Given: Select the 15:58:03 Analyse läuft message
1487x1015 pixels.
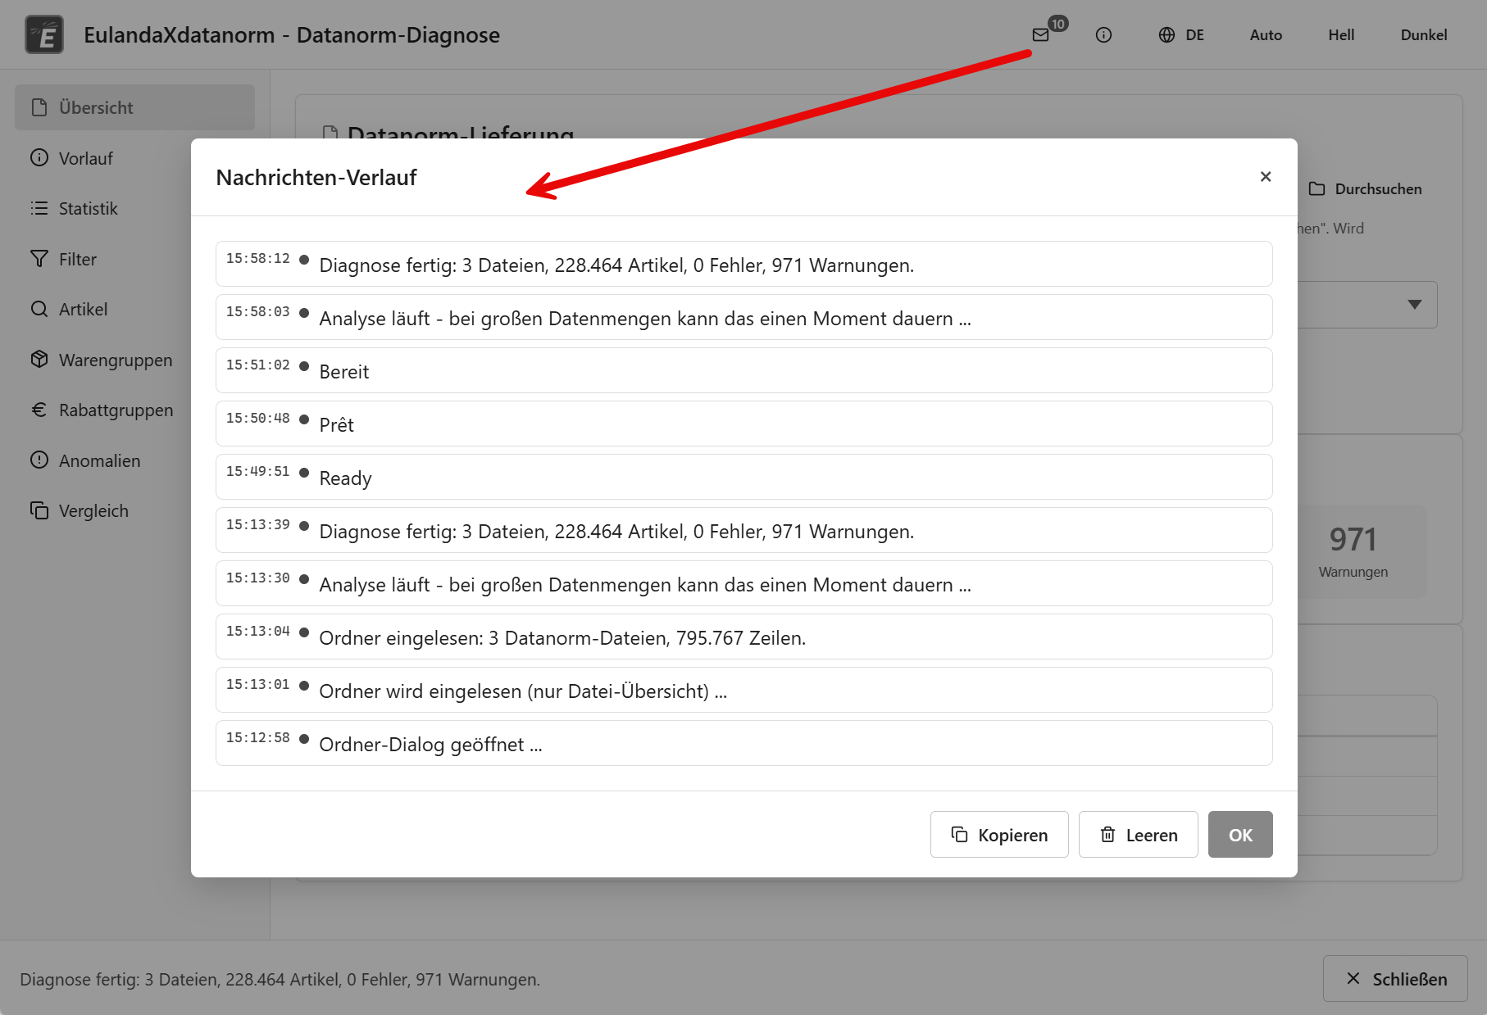Looking at the screenshot, I should tap(744, 317).
